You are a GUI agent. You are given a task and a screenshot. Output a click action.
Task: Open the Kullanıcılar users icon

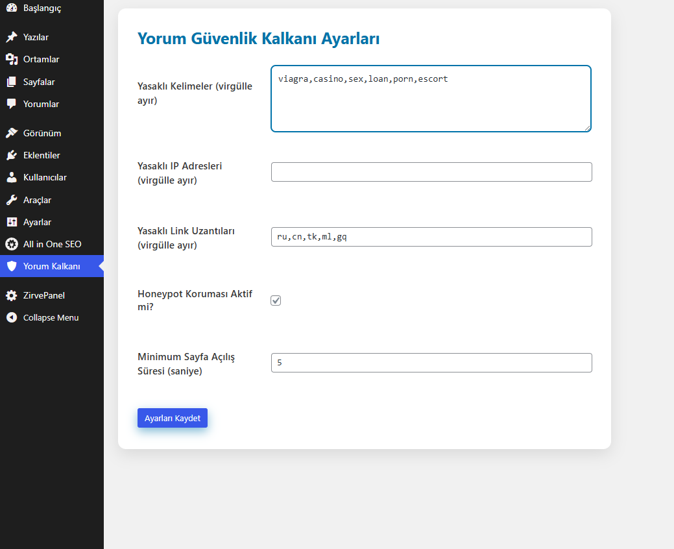(x=11, y=177)
